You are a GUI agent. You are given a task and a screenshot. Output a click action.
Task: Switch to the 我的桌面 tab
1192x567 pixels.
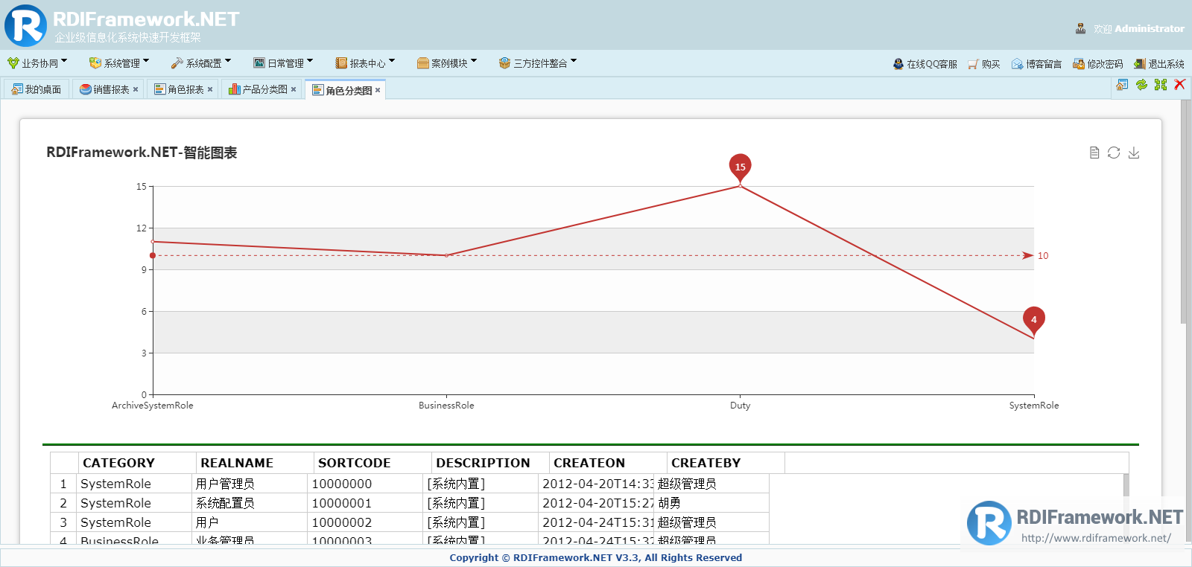pyautogui.click(x=37, y=89)
